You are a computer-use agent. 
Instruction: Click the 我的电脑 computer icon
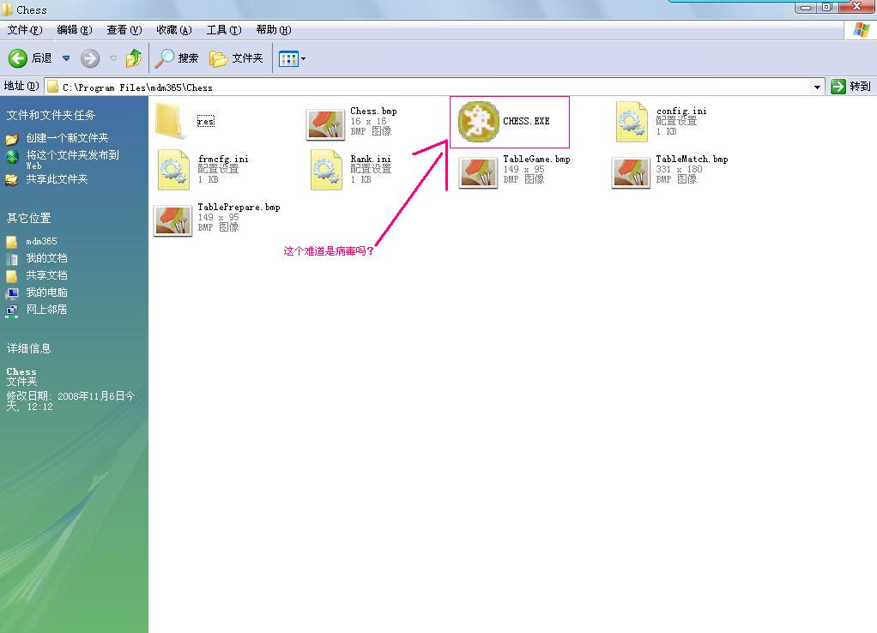tap(12, 293)
